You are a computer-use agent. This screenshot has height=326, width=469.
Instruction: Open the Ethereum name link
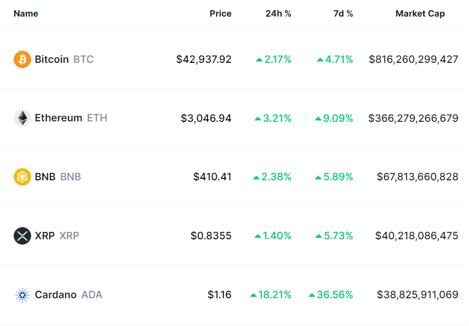point(58,118)
